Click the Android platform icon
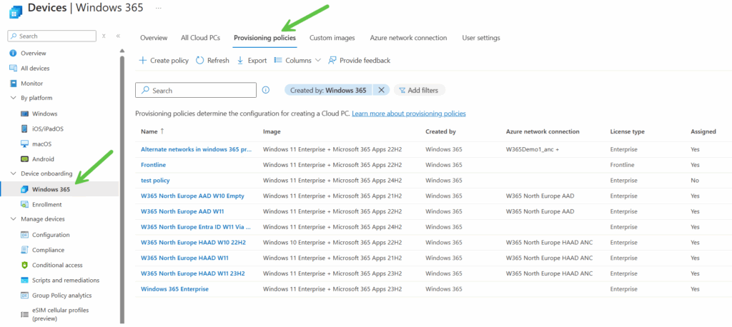 coord(25,159)
